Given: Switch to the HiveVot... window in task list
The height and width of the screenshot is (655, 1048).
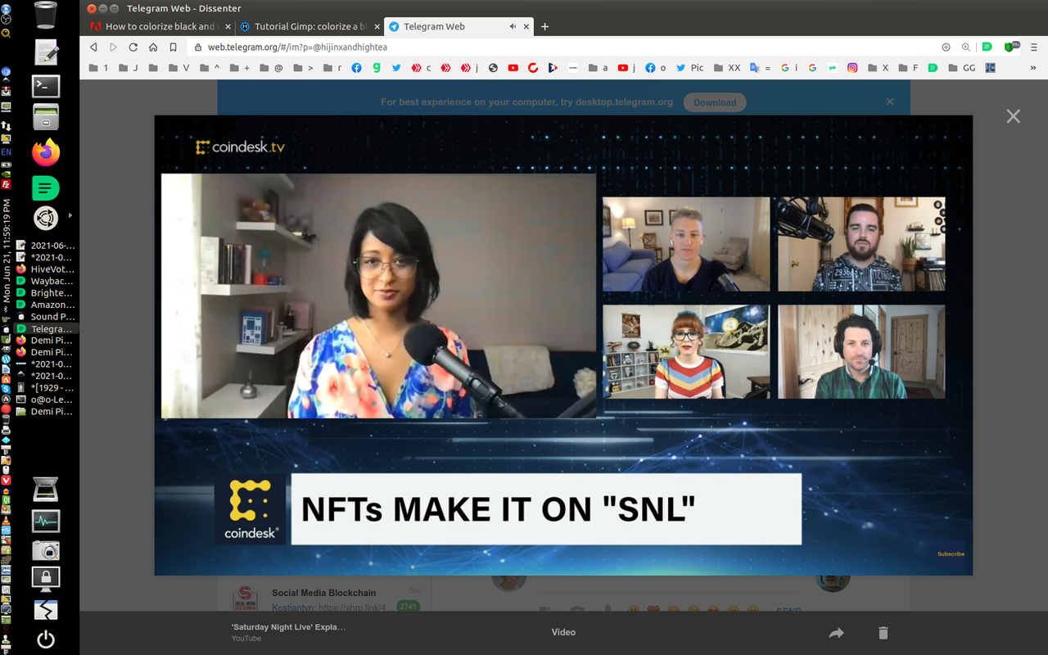Looking at the screenshot, I should 46,269.
